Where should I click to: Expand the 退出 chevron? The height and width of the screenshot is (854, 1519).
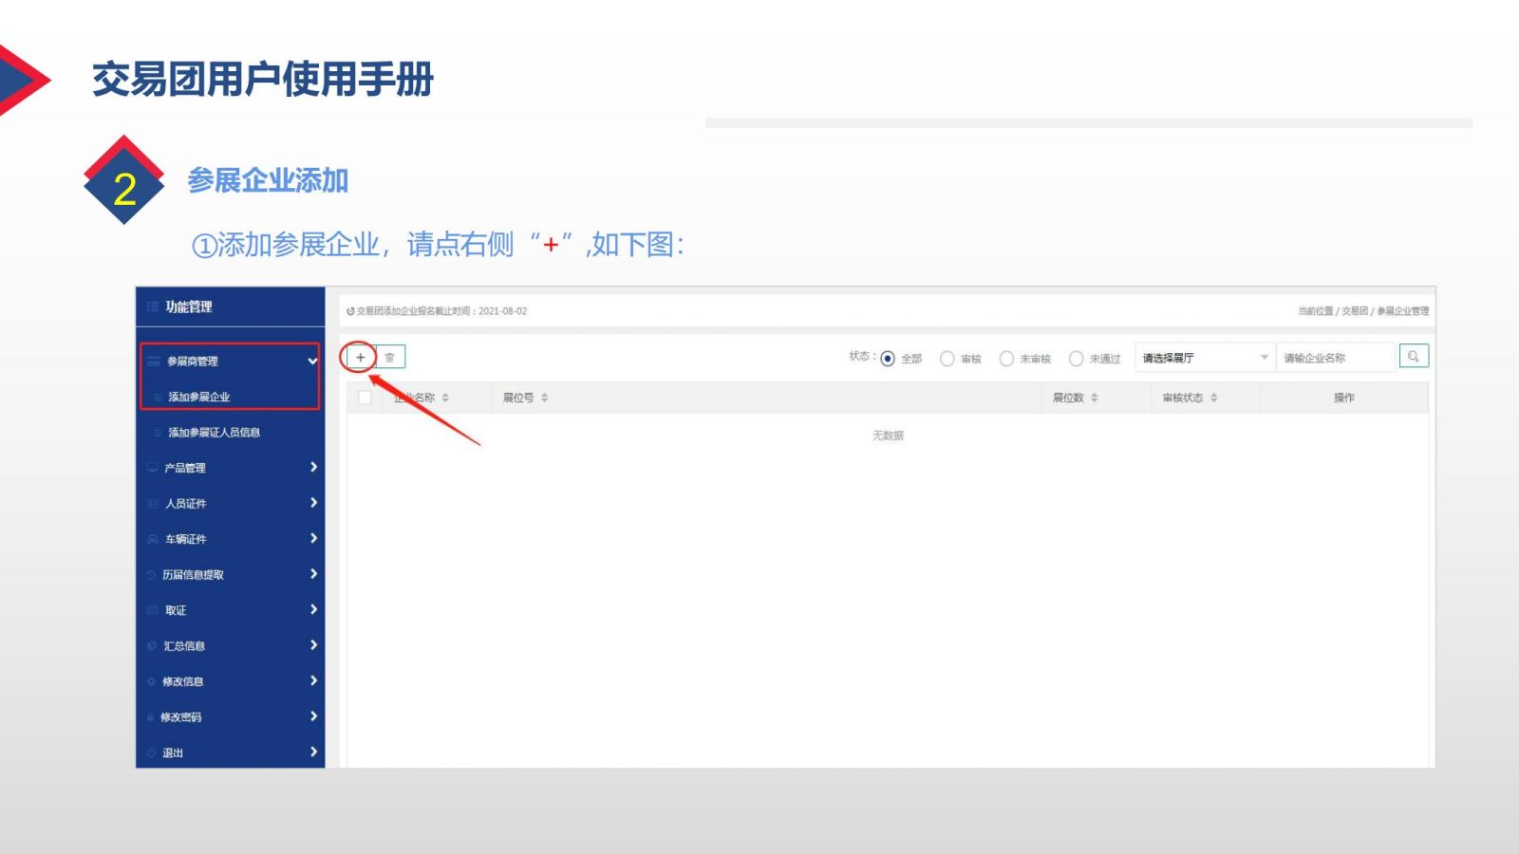point(313,752)
